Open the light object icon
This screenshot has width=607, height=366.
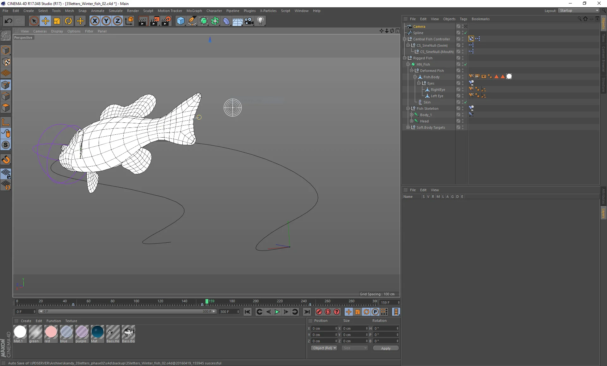tap(260, 21)
